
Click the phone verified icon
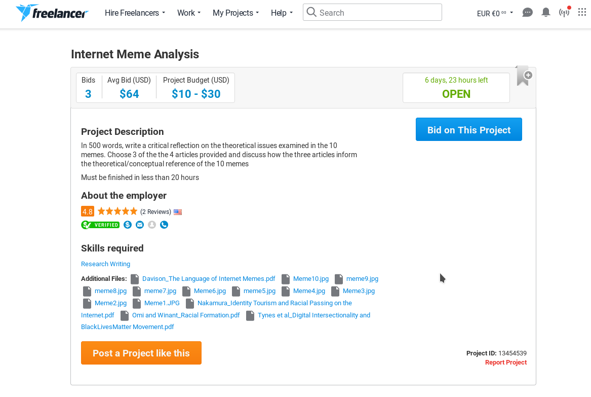[164, 225]
